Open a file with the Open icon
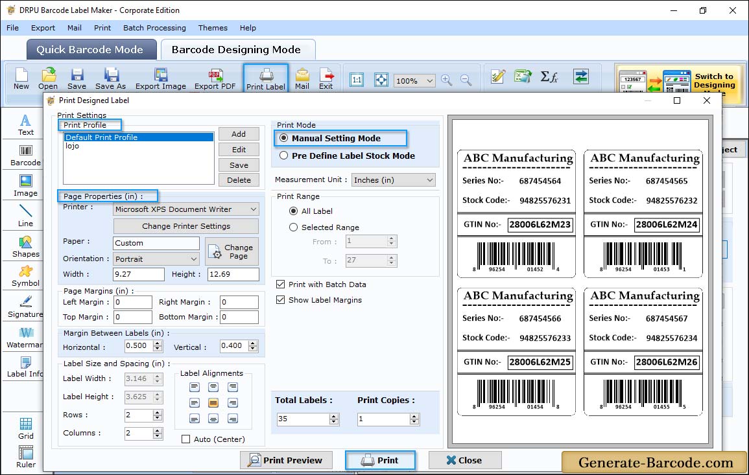Image resolution: width=749 pixels, height=475 pixels. point(48,79)
